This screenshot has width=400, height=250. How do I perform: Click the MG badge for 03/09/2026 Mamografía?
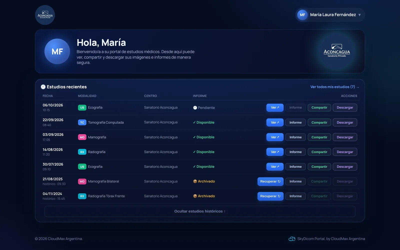[x=82, y=137]
